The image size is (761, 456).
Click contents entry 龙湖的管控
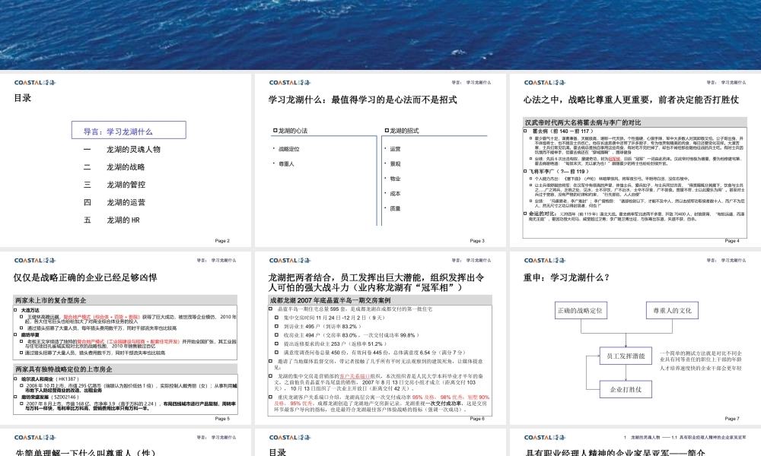point(126,185)
